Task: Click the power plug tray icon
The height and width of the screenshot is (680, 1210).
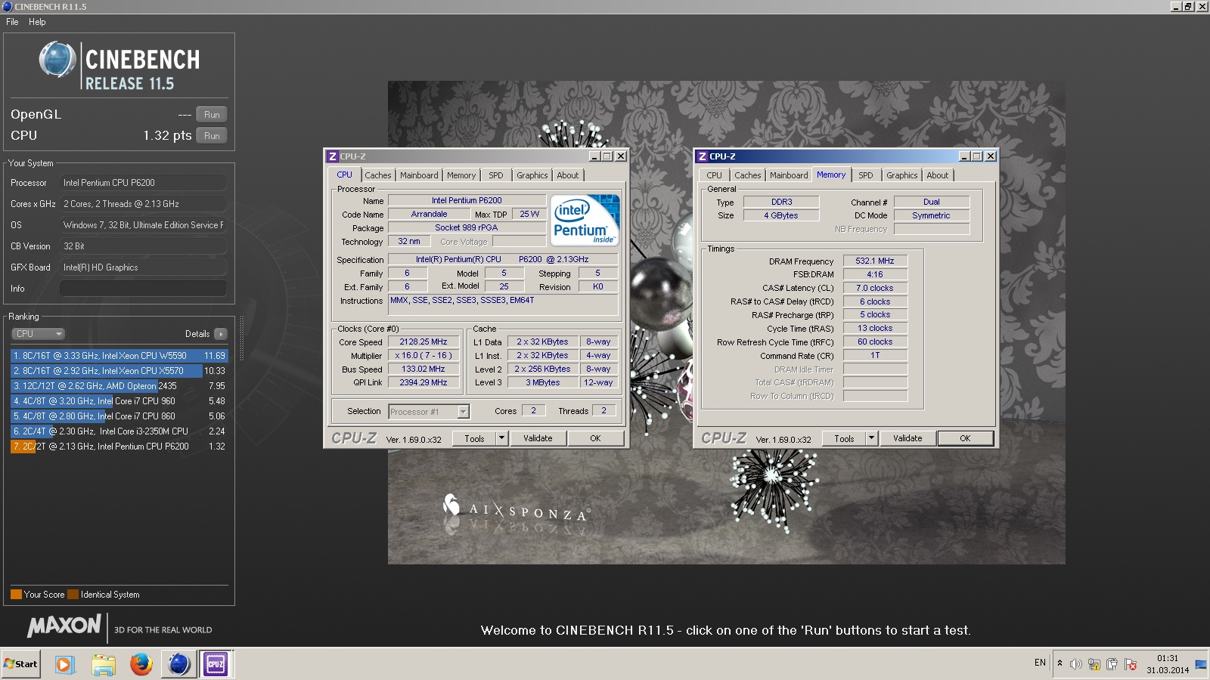Action: pyautogui.click(x=1112, y=664)
